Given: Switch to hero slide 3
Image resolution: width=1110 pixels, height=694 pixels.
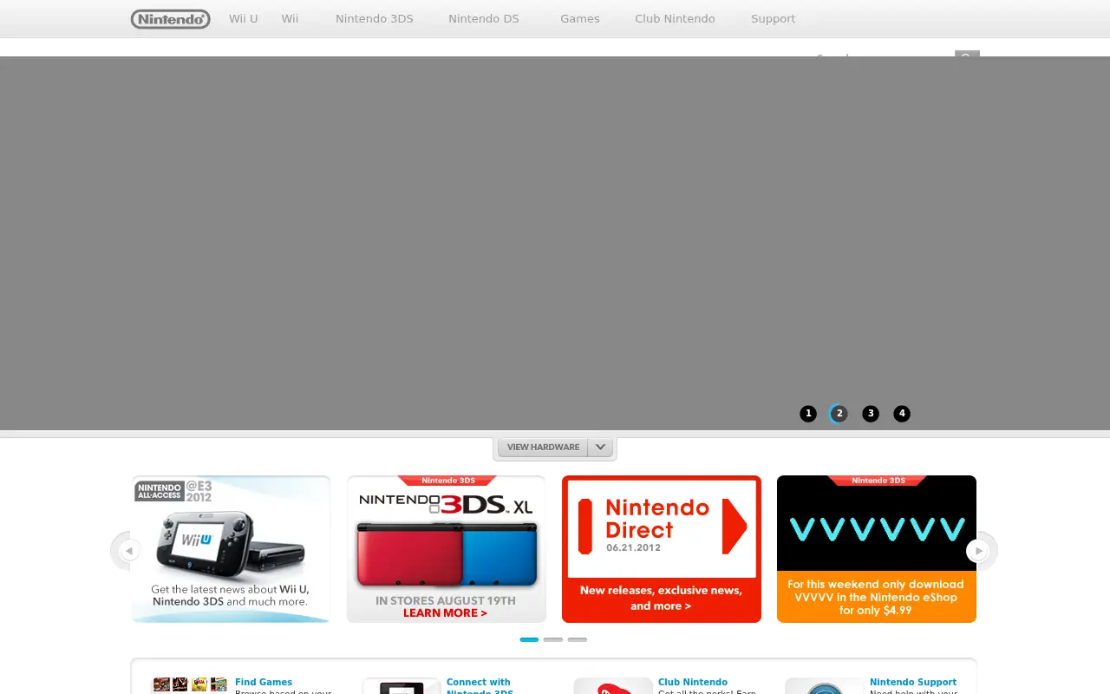Looking at the screenshot, I should coord(871,414).
